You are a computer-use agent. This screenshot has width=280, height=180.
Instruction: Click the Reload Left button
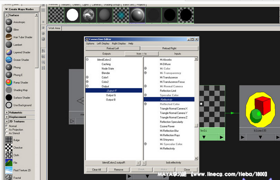pyautogui.click(x=113, y=49)
